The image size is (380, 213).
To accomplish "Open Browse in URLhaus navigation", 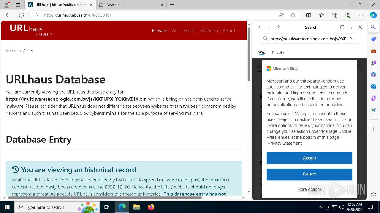I will click(x=159, y=30).
